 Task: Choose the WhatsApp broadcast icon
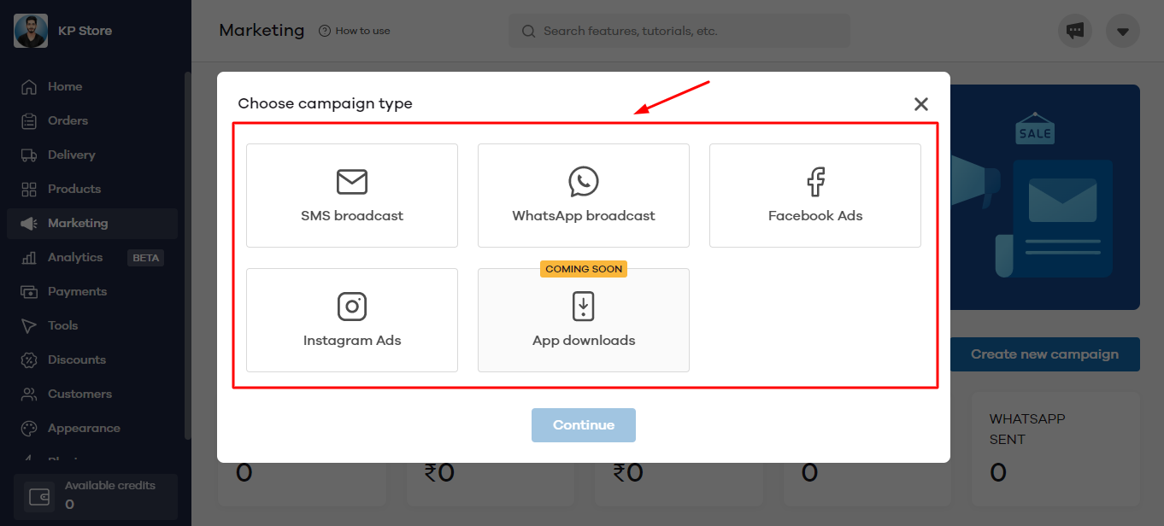coord(584,182)
